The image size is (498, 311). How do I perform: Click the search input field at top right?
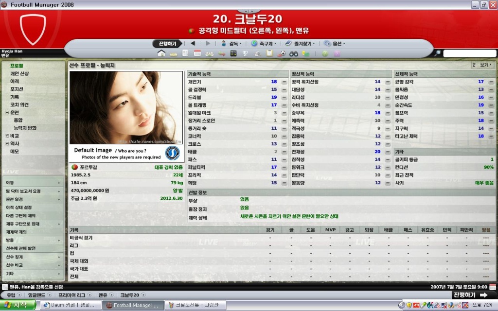[x=469, y=53]
